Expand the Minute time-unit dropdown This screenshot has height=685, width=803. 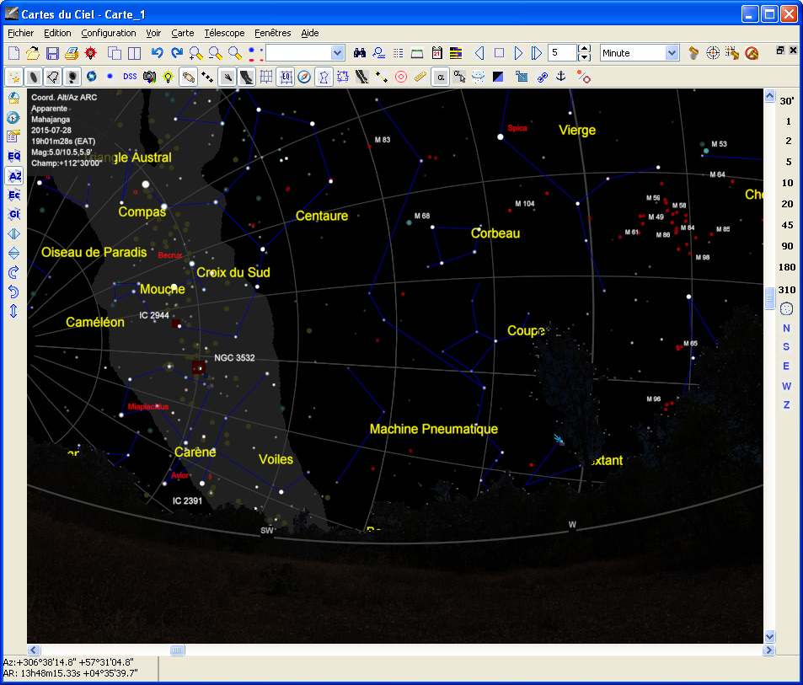tap(672, 53)
